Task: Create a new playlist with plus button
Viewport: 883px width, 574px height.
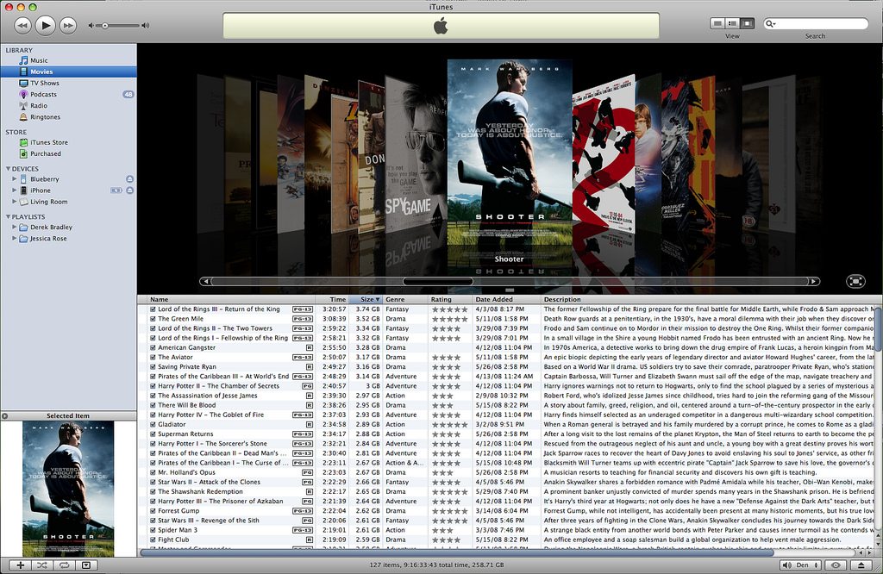Action: (21, 565)
